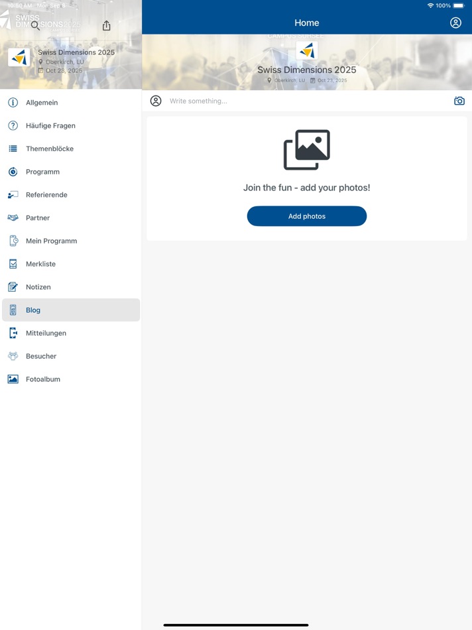Tap the Swiss Dimensions logo in sidebar header
This screenshot has width=472, height=630.
19,58
